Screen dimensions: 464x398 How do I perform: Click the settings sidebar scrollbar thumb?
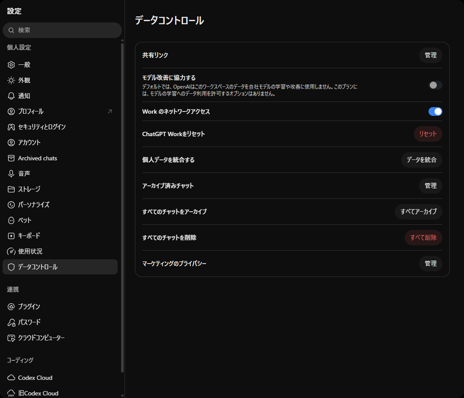(x=122, y=208)
